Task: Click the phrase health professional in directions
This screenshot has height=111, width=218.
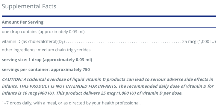Action: click(x=121, y=103)
